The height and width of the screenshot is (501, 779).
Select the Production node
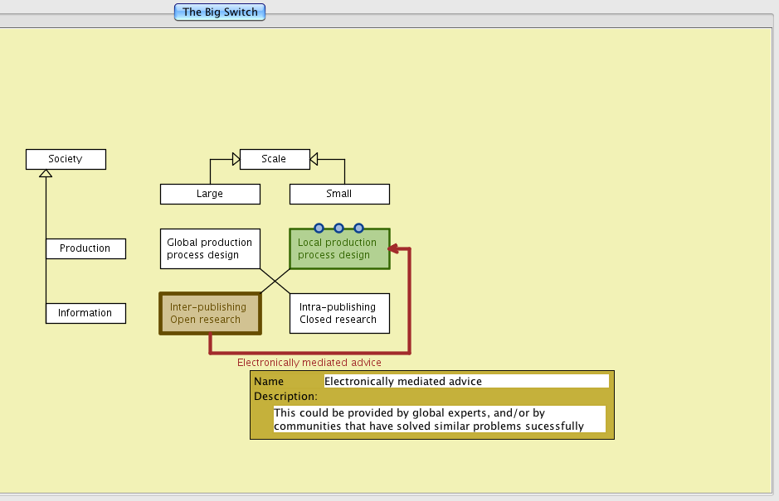[85, 248]
